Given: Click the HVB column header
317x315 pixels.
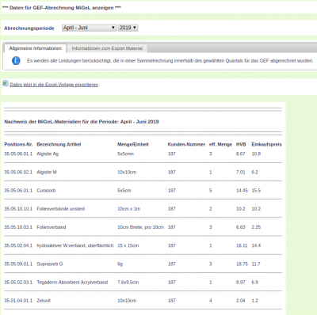Looking at the screenshot, I should click(x=241, y=144).
